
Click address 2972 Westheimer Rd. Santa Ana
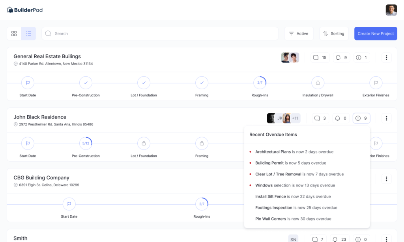click(x=56, y=124)
